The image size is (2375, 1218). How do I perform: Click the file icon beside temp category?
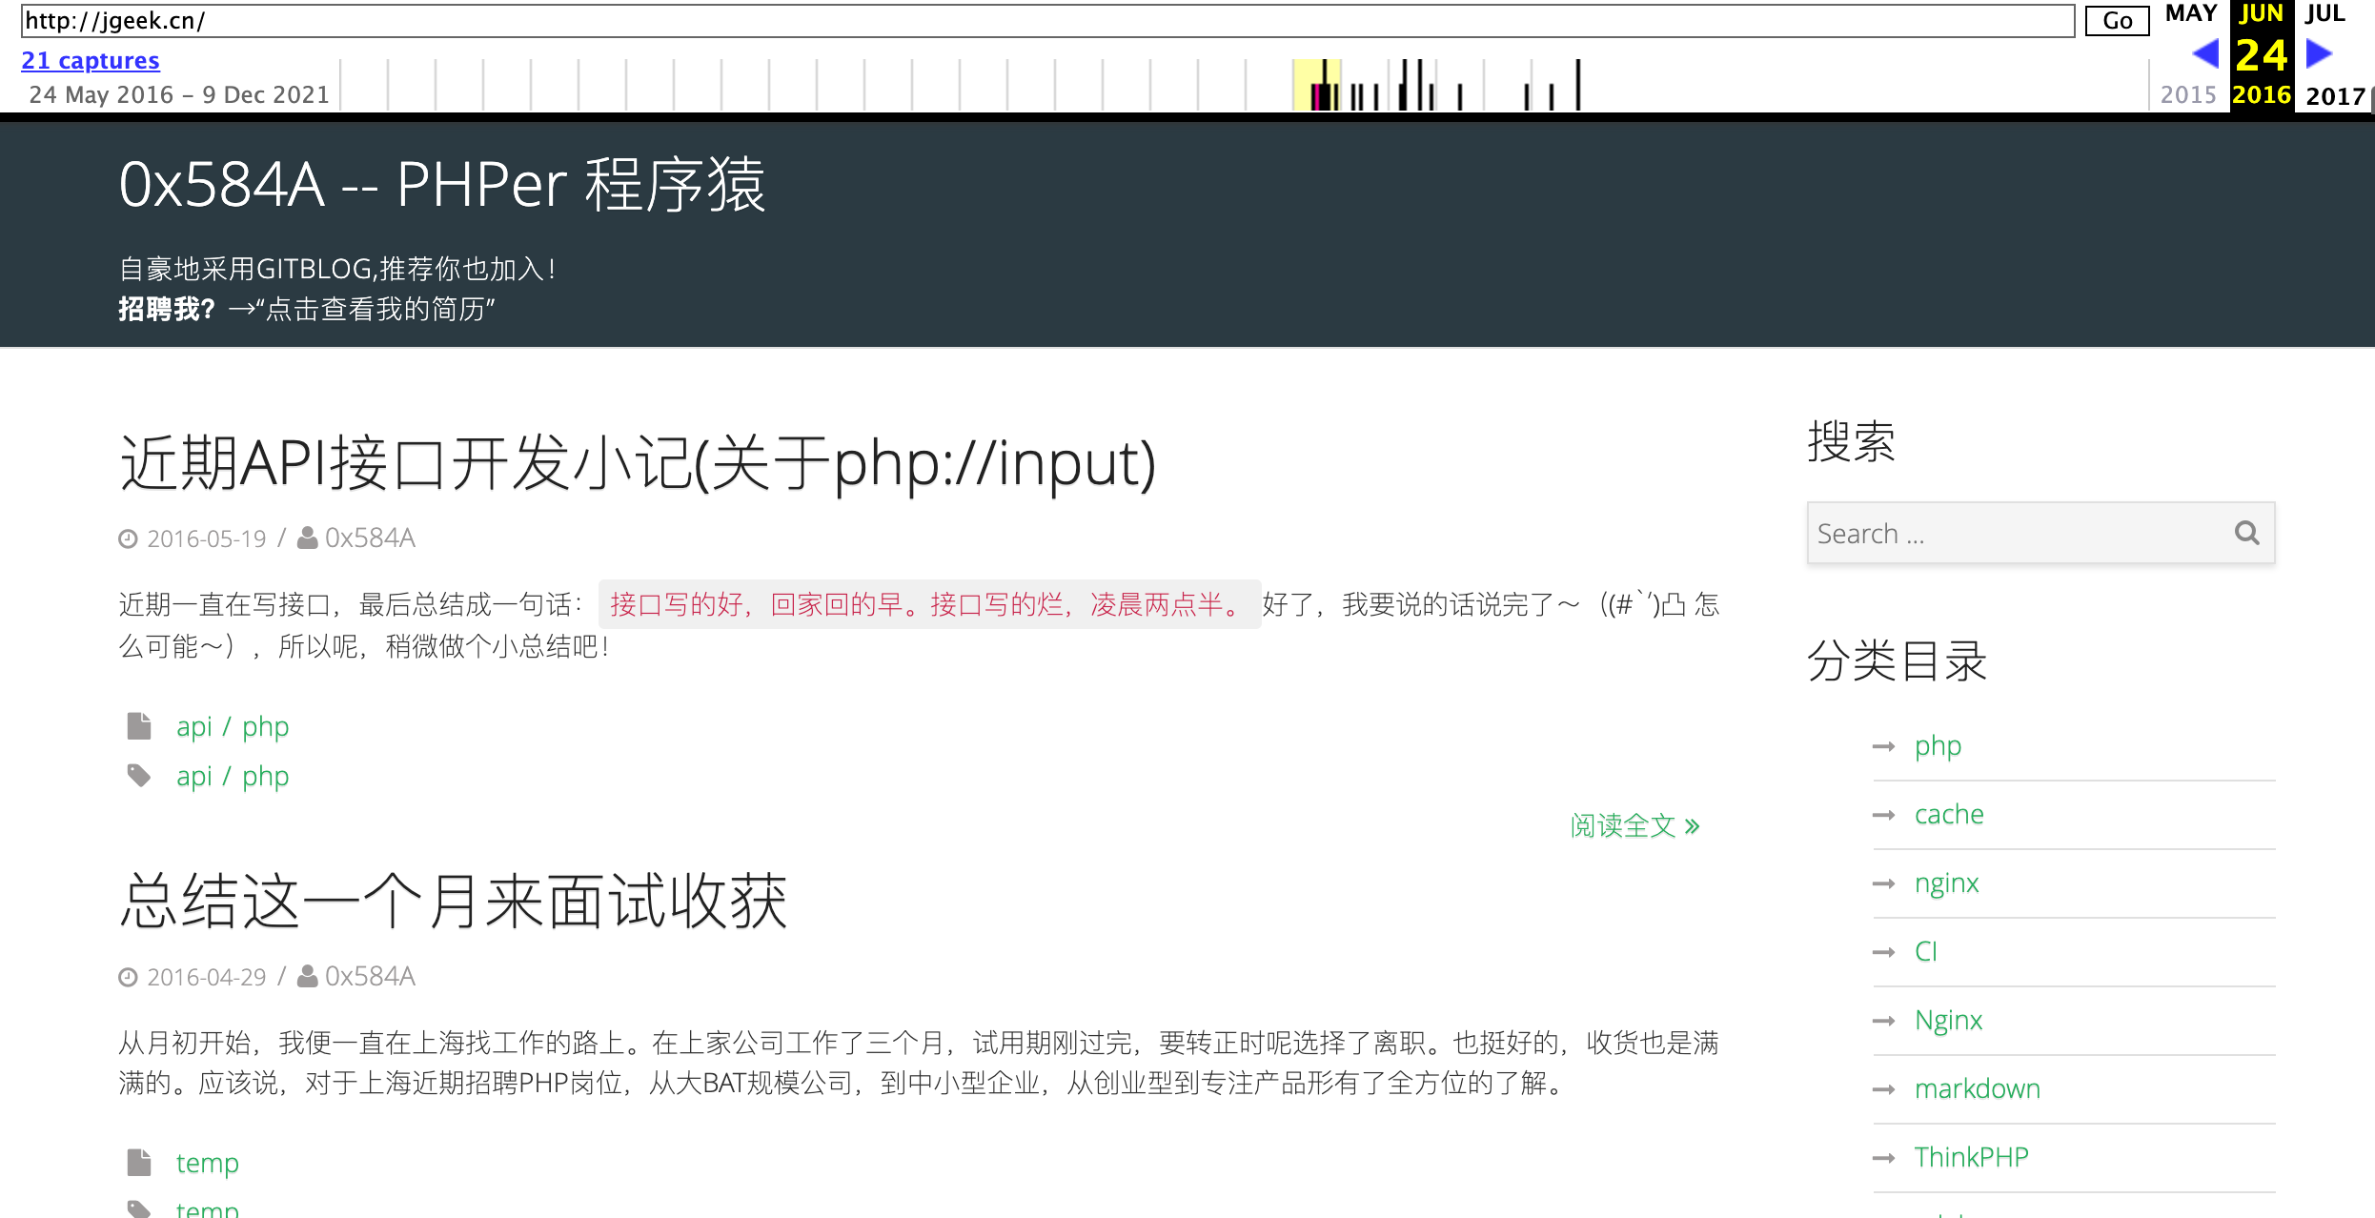[x=139, y=1163]
